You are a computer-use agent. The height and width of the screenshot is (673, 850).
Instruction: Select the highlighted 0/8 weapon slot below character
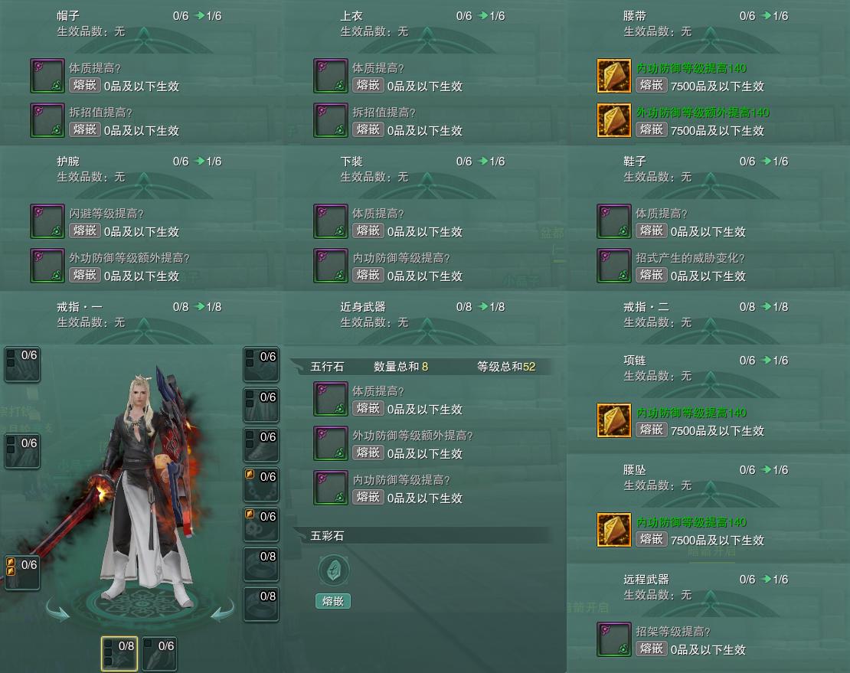[119, 654]
